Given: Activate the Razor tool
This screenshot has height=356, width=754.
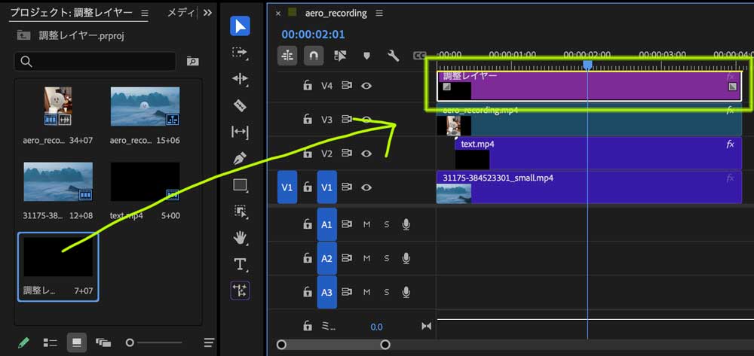Looking at the screenshot, I should (x=240, y=105).
